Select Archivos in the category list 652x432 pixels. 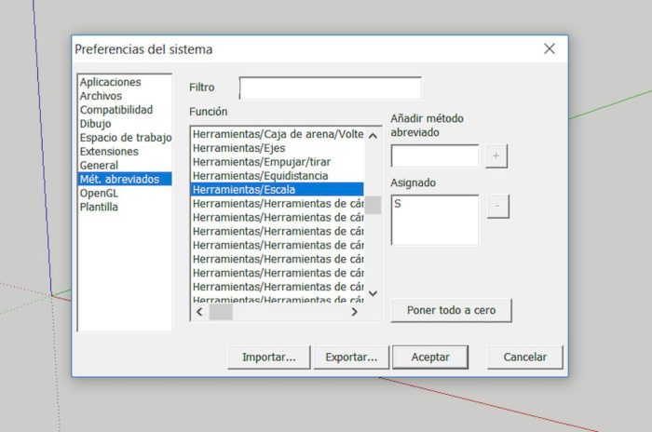[x=101, y=96]
